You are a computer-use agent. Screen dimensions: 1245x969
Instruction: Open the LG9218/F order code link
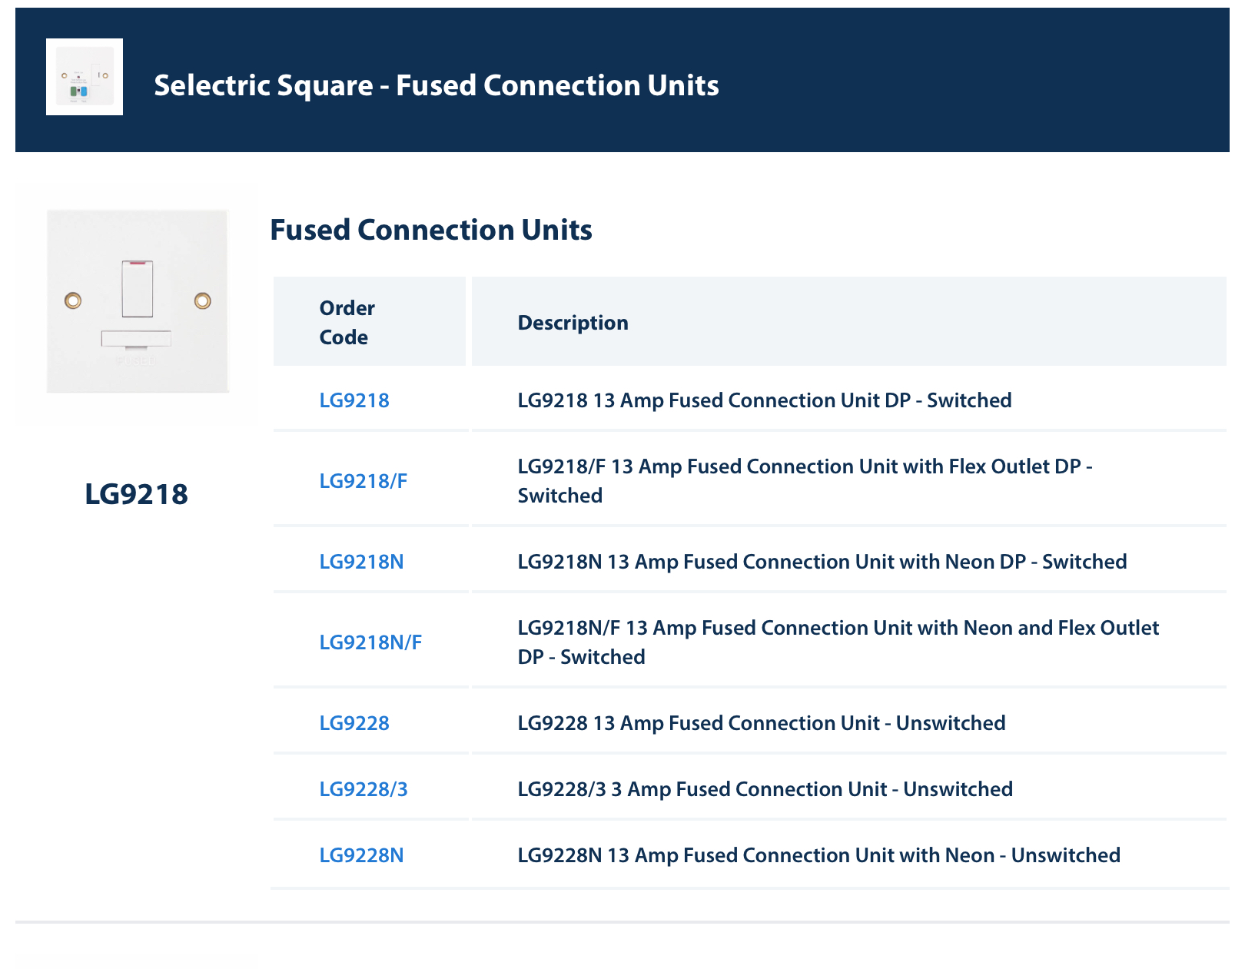coord(364,481)
